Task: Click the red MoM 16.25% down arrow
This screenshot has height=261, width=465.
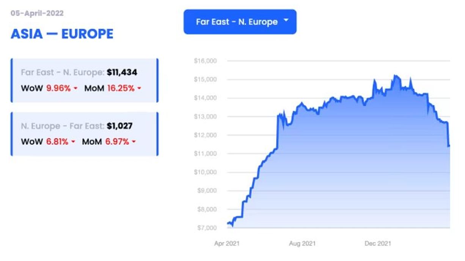Action: [x=139, y=89]
